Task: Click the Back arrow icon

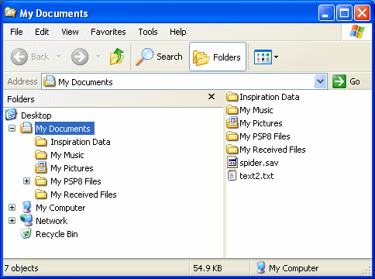Action: (19, 57)
